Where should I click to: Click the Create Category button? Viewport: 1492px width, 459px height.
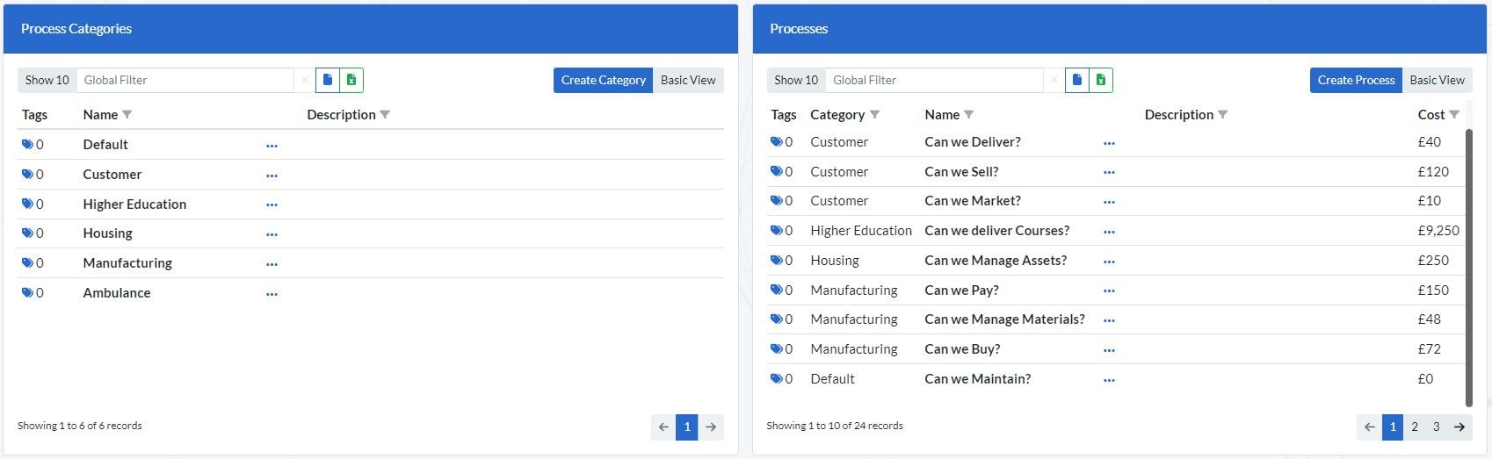click(x=603, y=80)
